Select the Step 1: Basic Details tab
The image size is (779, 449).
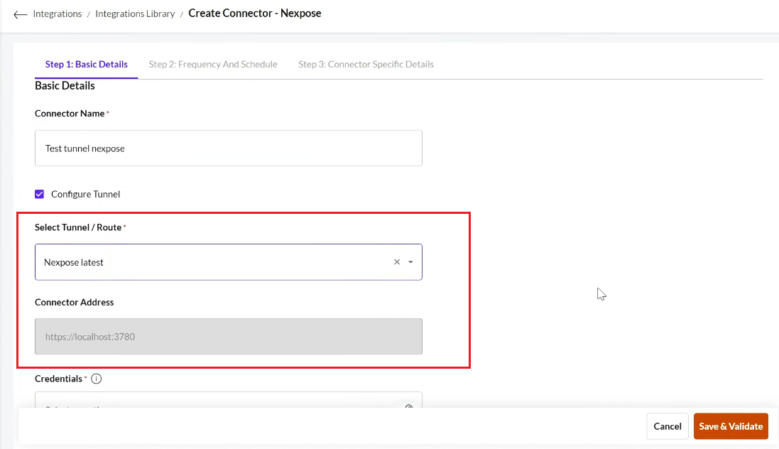coord(87,64)
